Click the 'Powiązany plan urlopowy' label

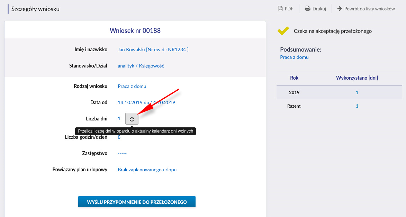[80, 170]
